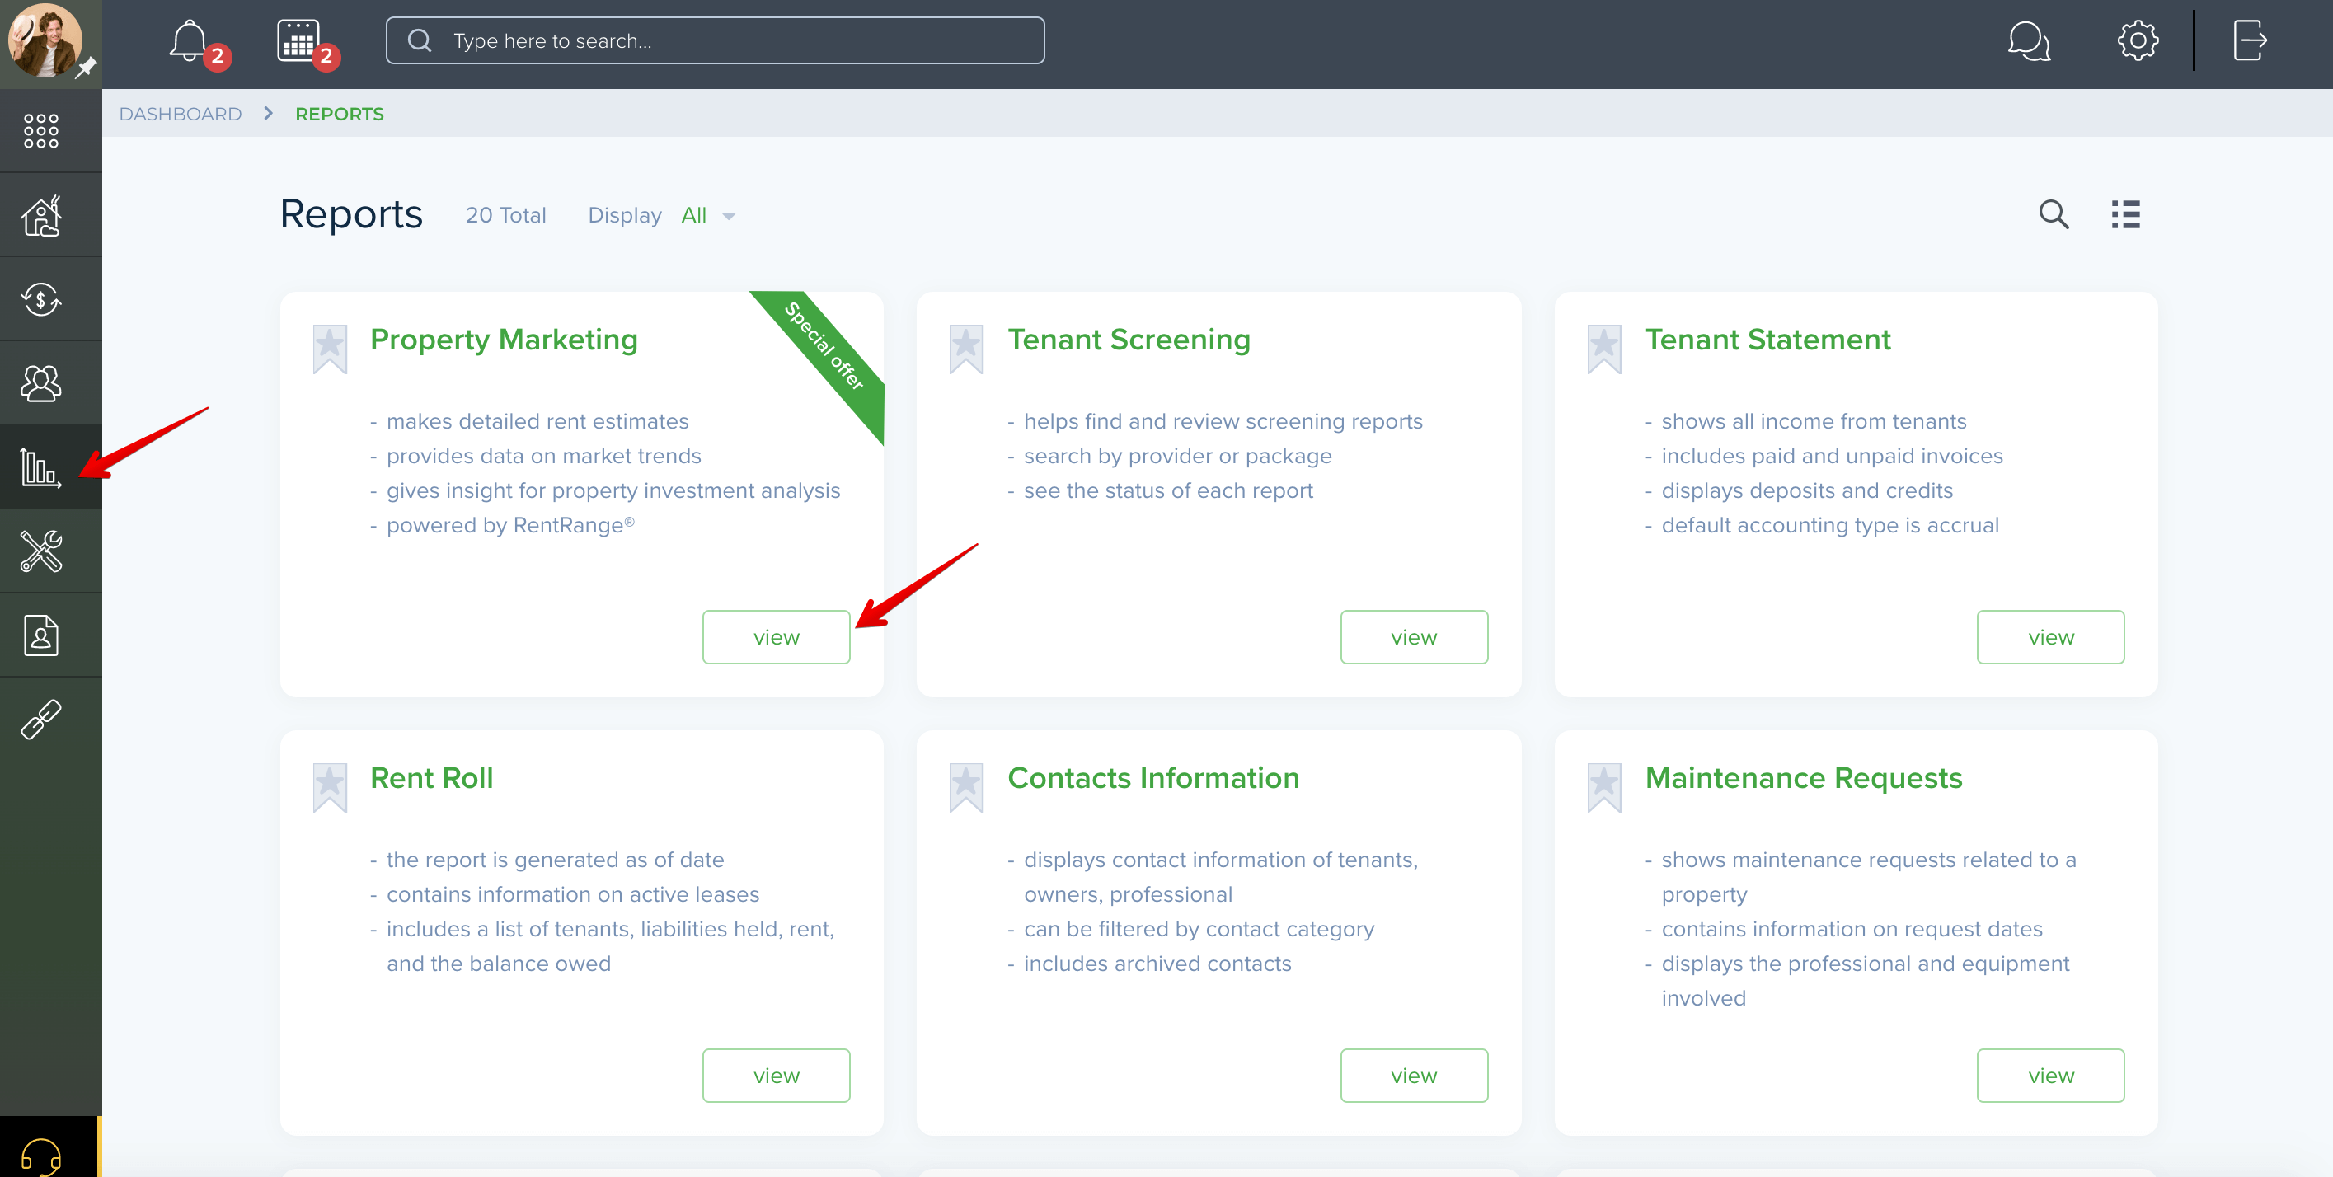
Task: Open the Property Marketing title
Action: [504, 340]
